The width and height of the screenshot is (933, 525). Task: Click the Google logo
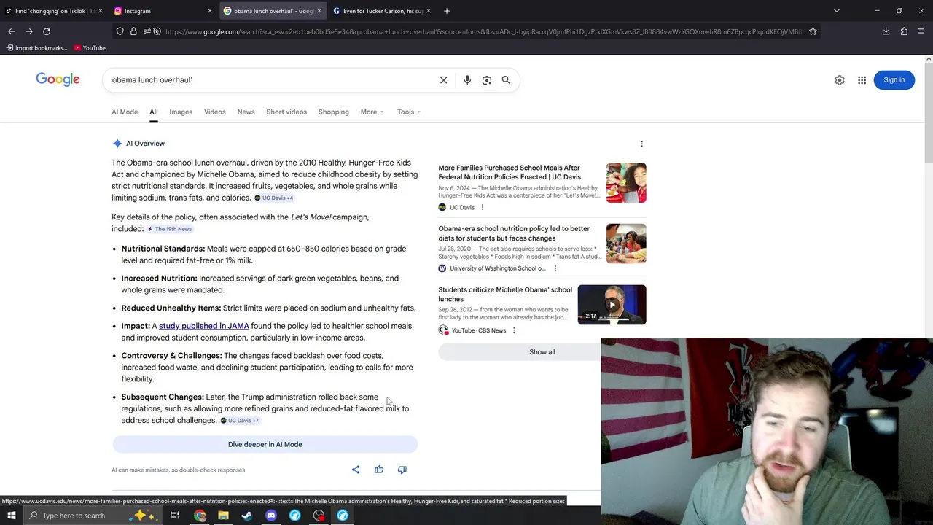(x=58, y=79)
